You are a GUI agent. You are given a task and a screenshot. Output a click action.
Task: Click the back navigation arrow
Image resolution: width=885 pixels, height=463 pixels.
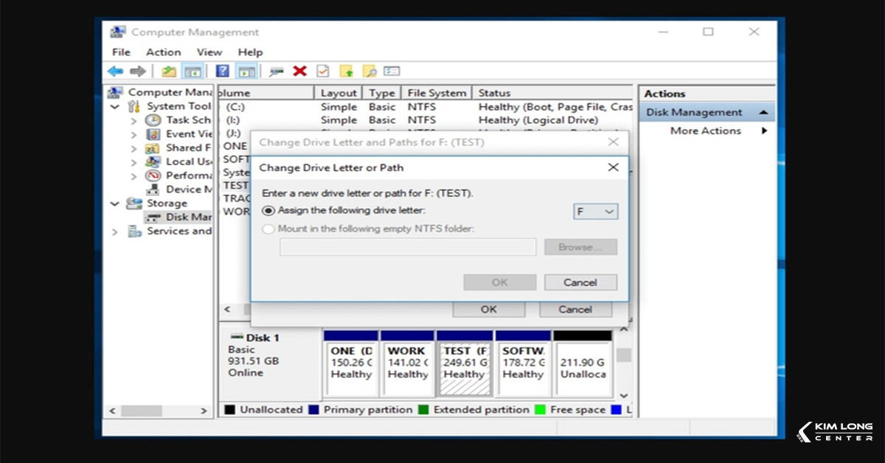114,70
